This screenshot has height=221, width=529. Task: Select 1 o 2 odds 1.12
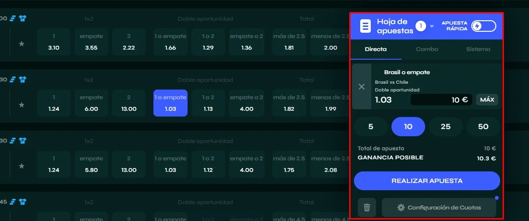pyautogui.click(x=208, y=164)
